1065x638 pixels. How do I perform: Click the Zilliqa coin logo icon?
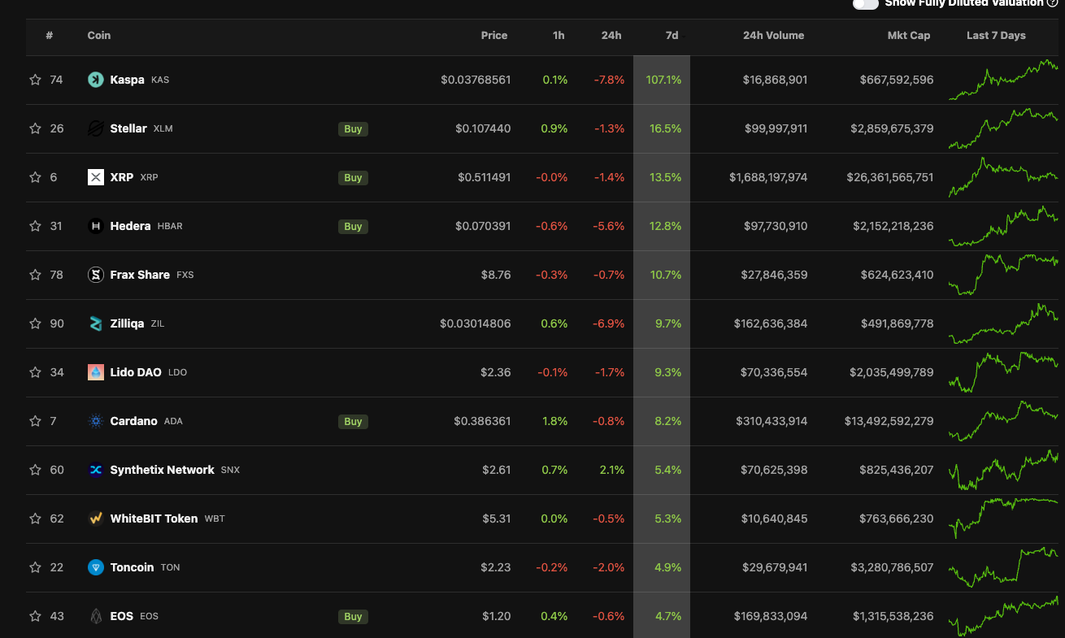[x=96, y=323]
